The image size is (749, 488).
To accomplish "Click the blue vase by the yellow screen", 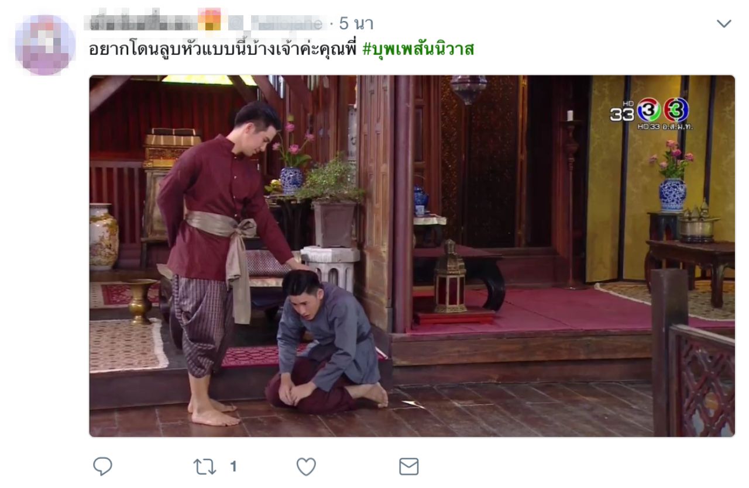I will coord(672,194).
